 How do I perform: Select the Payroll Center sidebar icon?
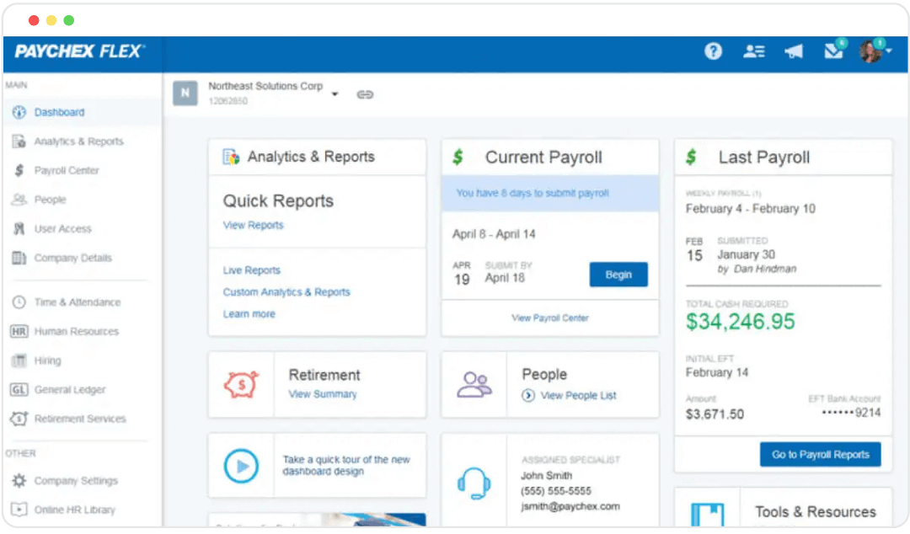pyautogui.click(x=19, y=170)
